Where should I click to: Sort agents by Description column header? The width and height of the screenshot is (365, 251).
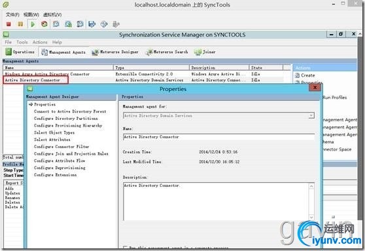click(219, 68)
